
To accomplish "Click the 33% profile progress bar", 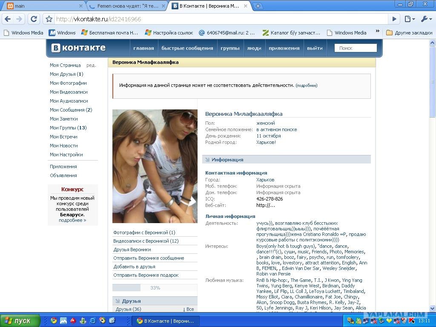I will 155,288.
